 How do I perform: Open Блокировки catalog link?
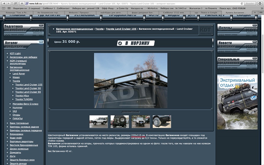tap(16, 134)
